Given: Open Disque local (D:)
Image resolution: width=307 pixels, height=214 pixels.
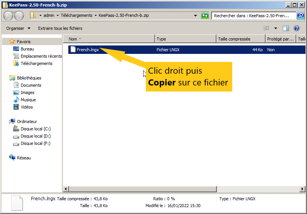Looking at the screenshot, I should tap(36, 136).
